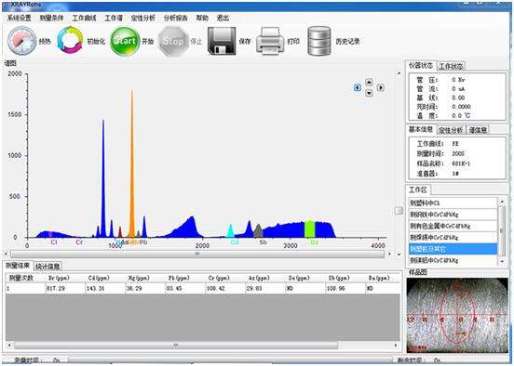Select the highlighted blue work area item
The width and height of the screenshot is (514, 366).
pyautogui.click(x=453, y=249)
